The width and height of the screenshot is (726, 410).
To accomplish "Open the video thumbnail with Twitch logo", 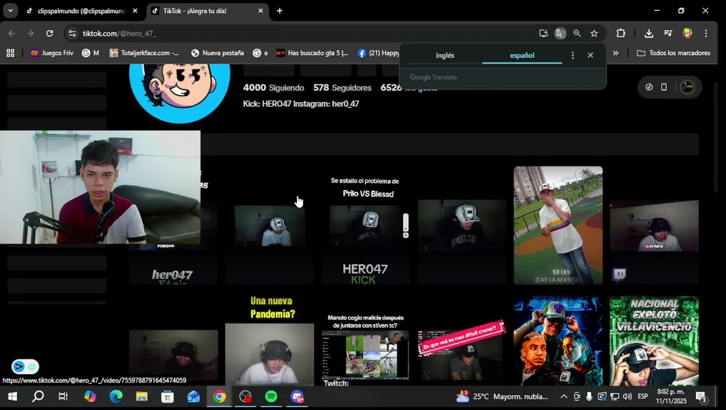I will [654, 225].
